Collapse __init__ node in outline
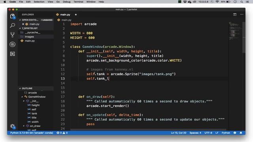Screen dimensions: 253x142 [x=24, y=101]
